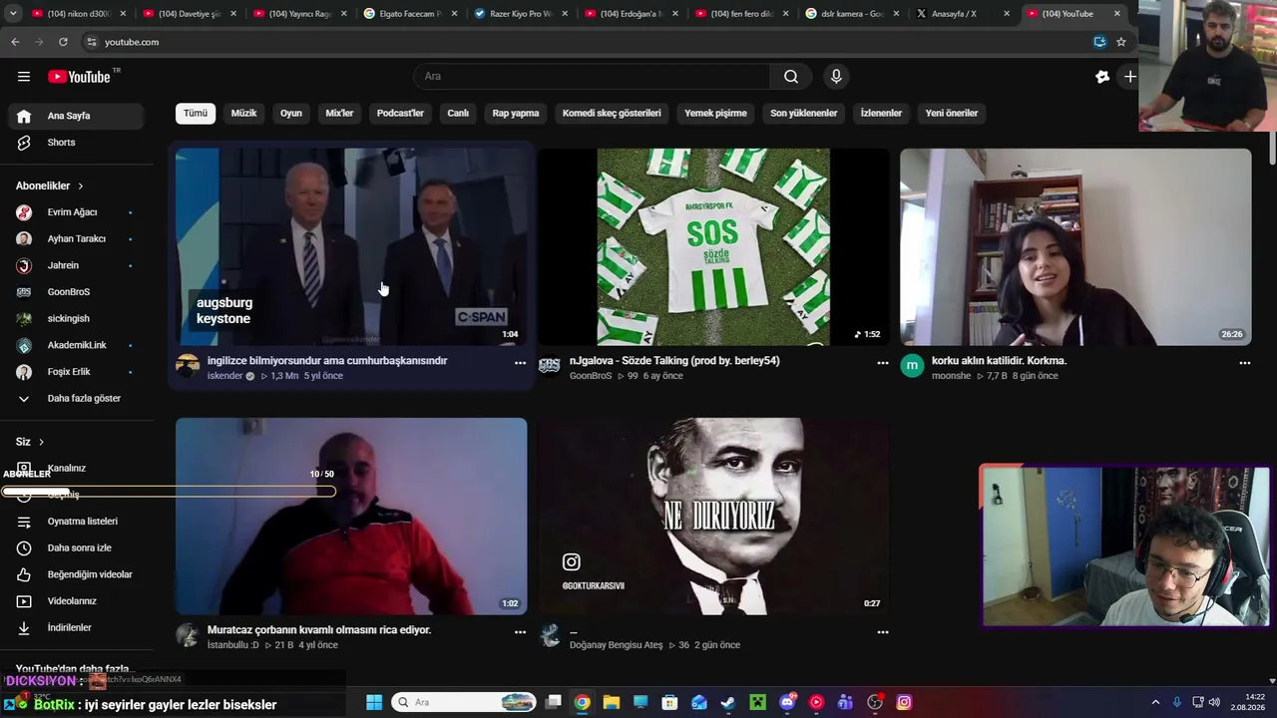The height and width of the screenshot is (718, 1277).
Task: Open Videolarınız in the sidebar
Action: (x=78, y=601)
